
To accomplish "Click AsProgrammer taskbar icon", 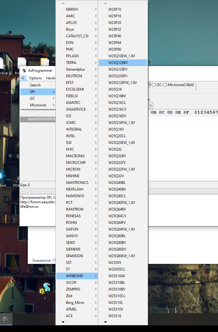I will 5,319.
